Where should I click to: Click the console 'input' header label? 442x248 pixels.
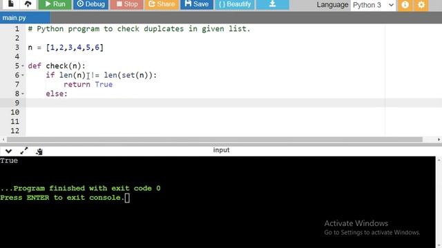[221, 150]
